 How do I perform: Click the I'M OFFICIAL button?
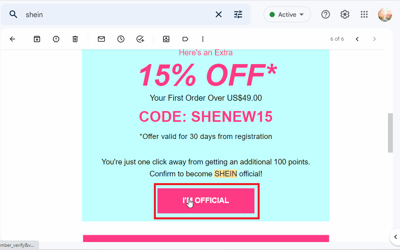coord(206,200)
